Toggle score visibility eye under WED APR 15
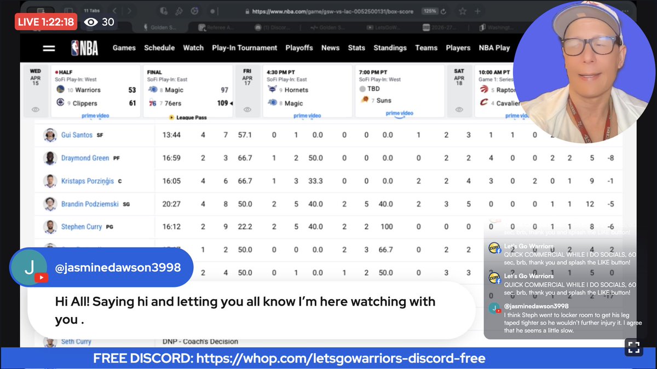Image resolution: width=657 pixels, height=369 pixels. 36,109
